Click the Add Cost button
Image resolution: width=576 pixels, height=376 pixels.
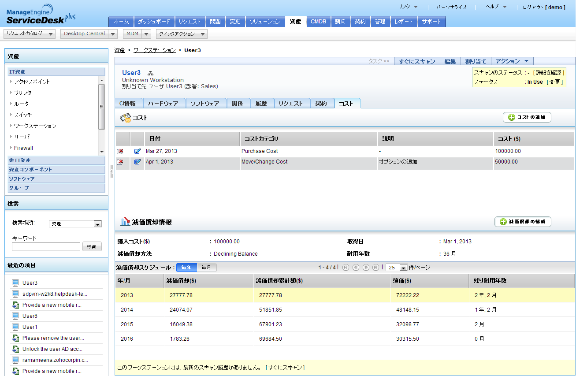point(527,117)
